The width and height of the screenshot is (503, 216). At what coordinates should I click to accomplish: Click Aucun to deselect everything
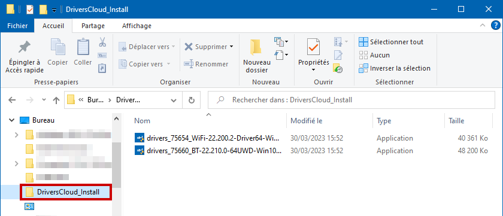(x=374, y=55)
